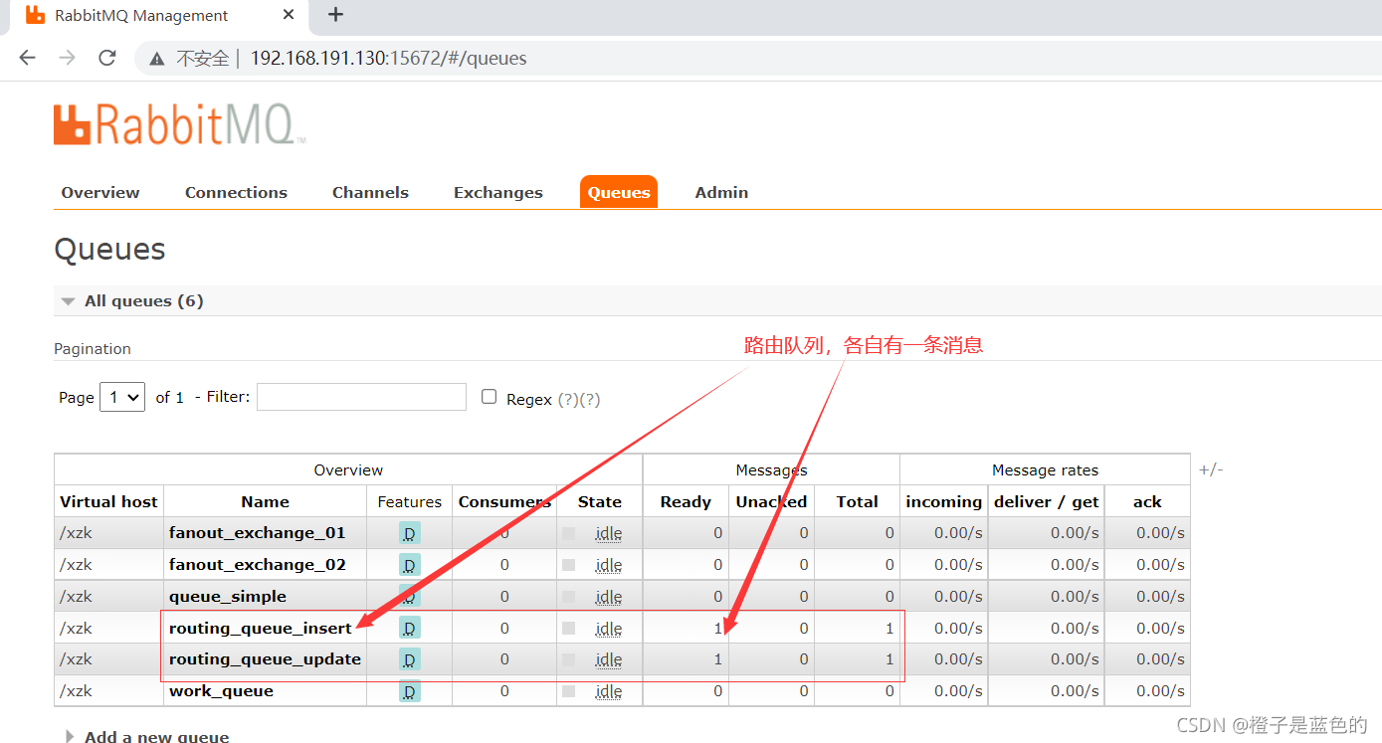Click idle state of fanout_exchange_01

tap(609, 534)
